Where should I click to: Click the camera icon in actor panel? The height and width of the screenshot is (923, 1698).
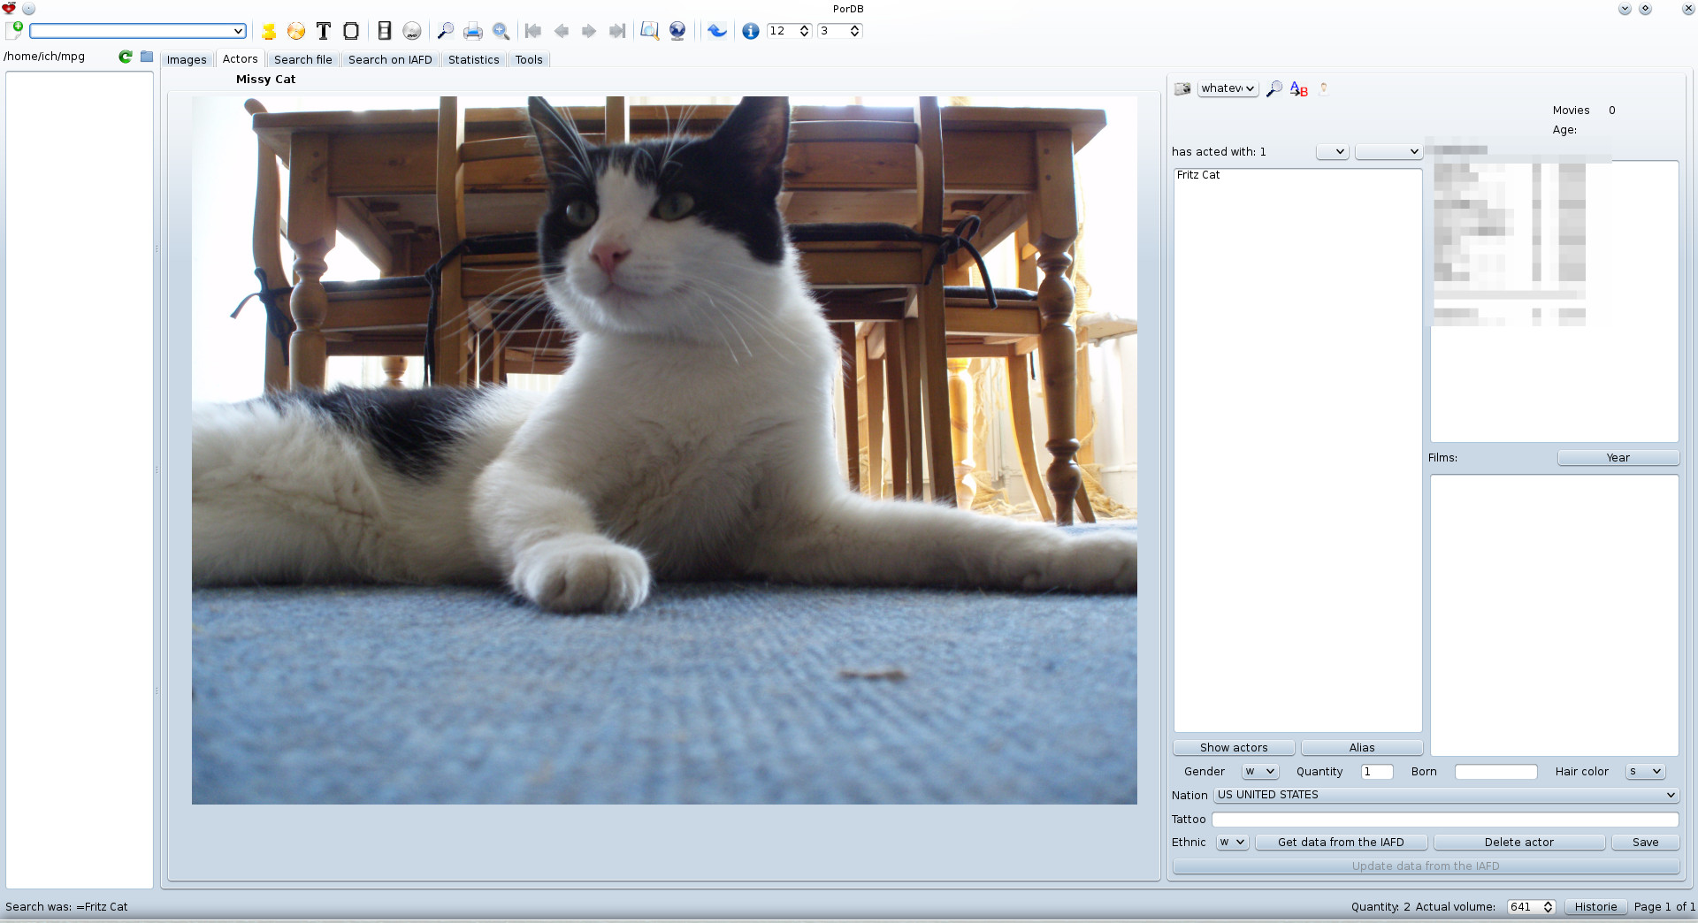(x=1182, y=88)
